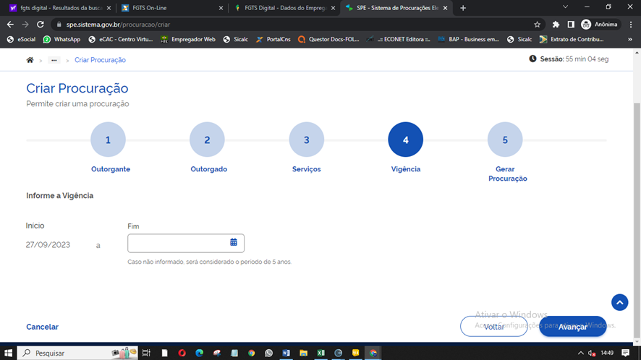Open Chrome three-dot menu
The height and width of the screenshot is (360, 641).
tap(630, 24)
